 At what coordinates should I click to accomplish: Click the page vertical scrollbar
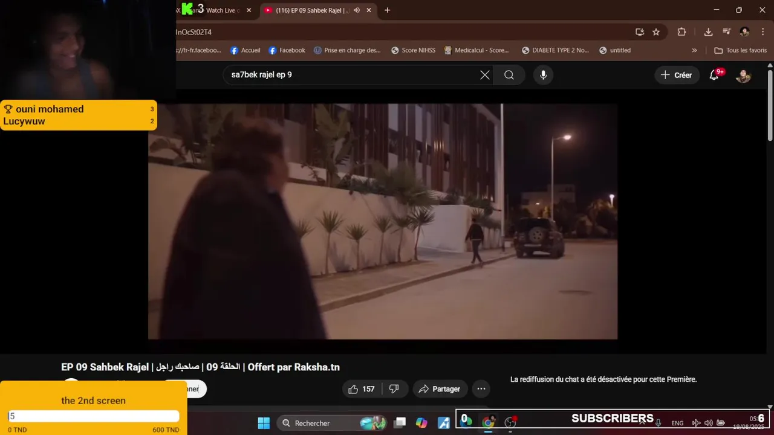(770, 106)
